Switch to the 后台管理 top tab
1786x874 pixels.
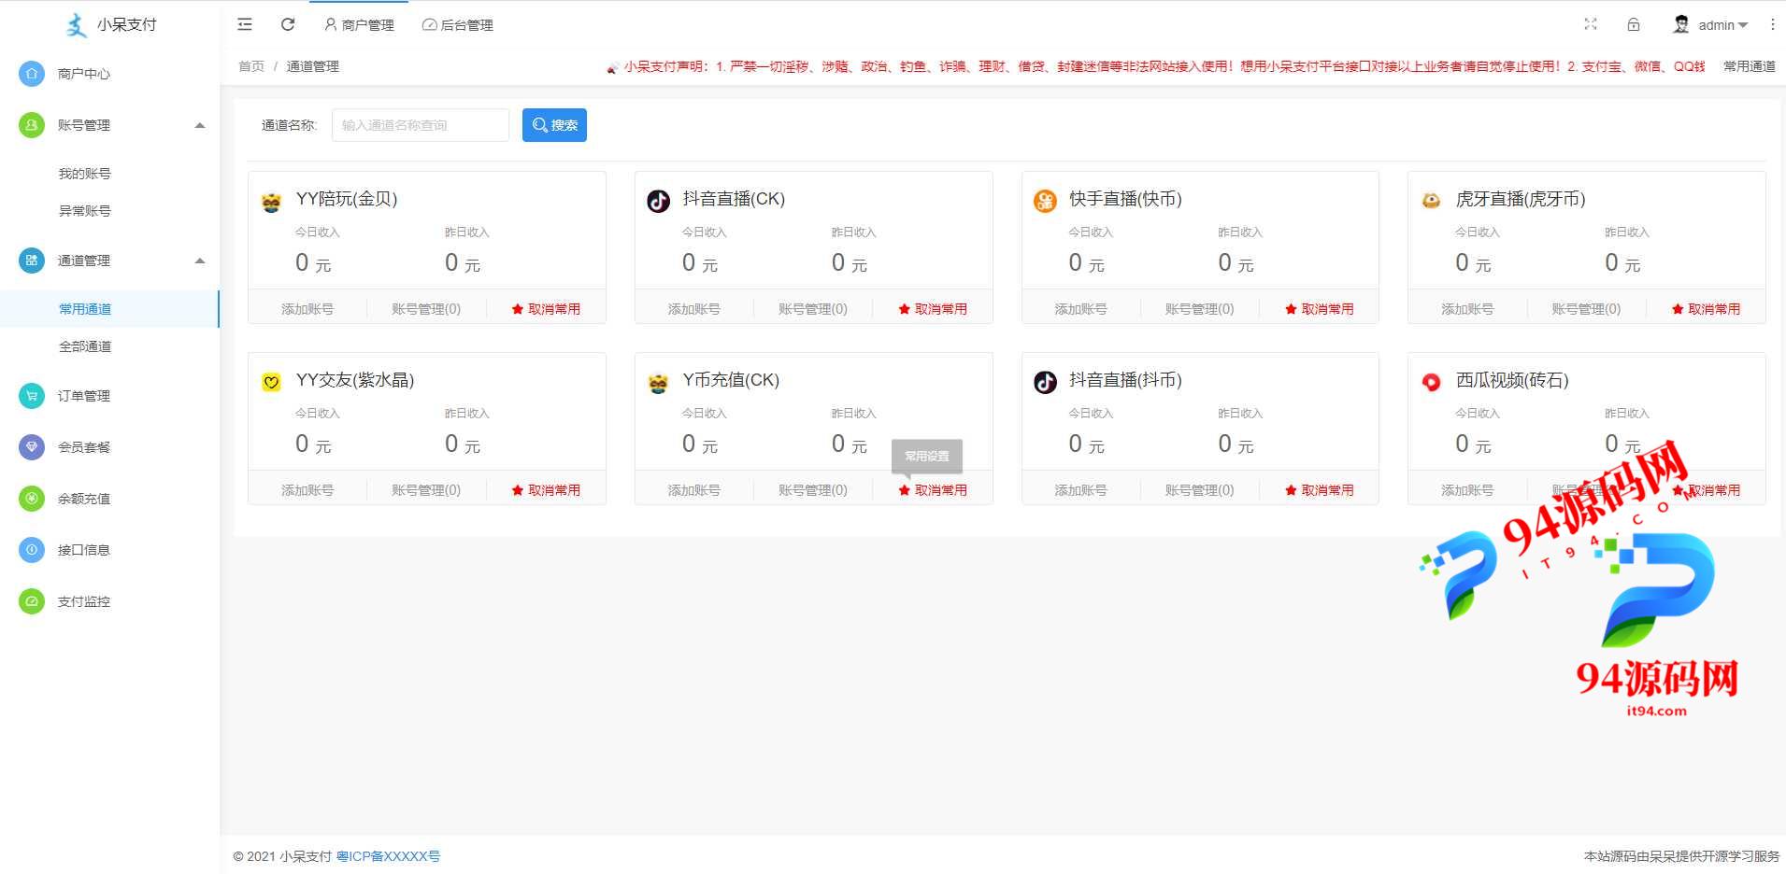[x=458, y=25]
